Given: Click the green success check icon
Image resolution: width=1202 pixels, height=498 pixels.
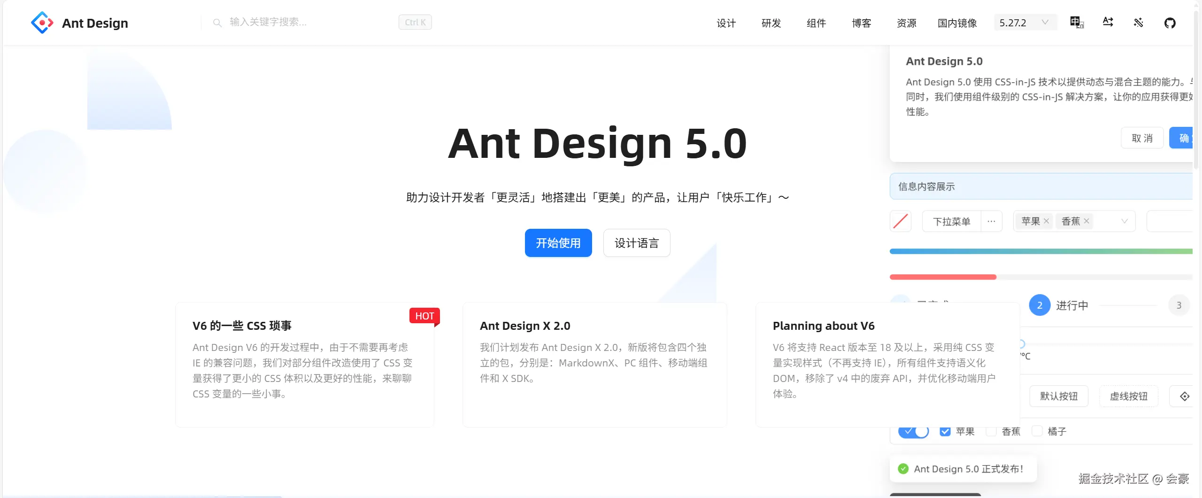Looking at the screenshot, I should pyautogui.click(x=903, y=469).
